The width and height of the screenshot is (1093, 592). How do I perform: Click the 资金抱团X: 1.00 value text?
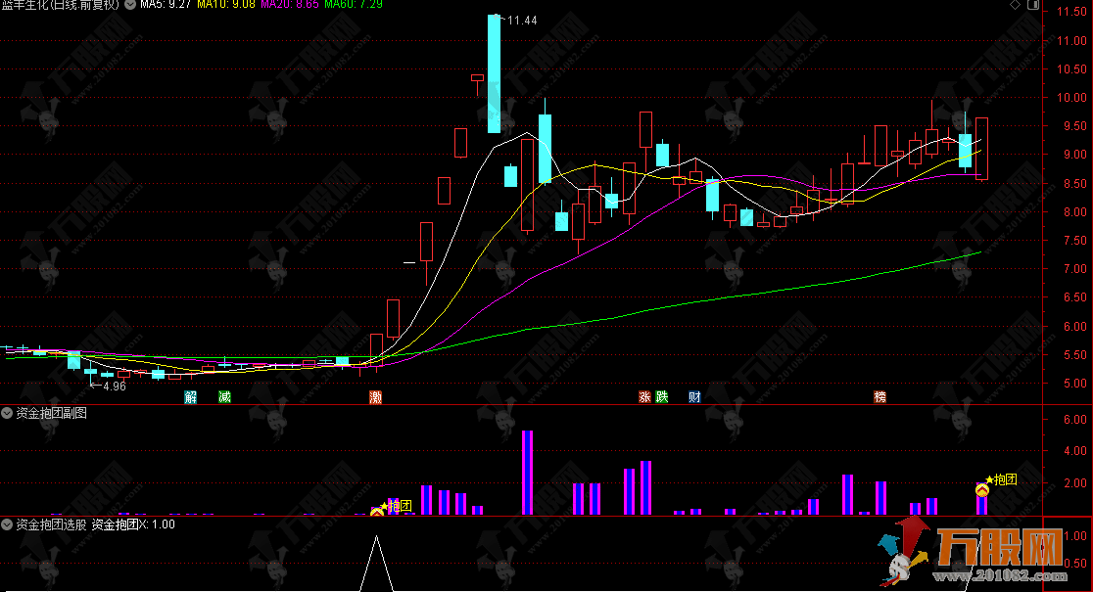(x=133, y=524)
